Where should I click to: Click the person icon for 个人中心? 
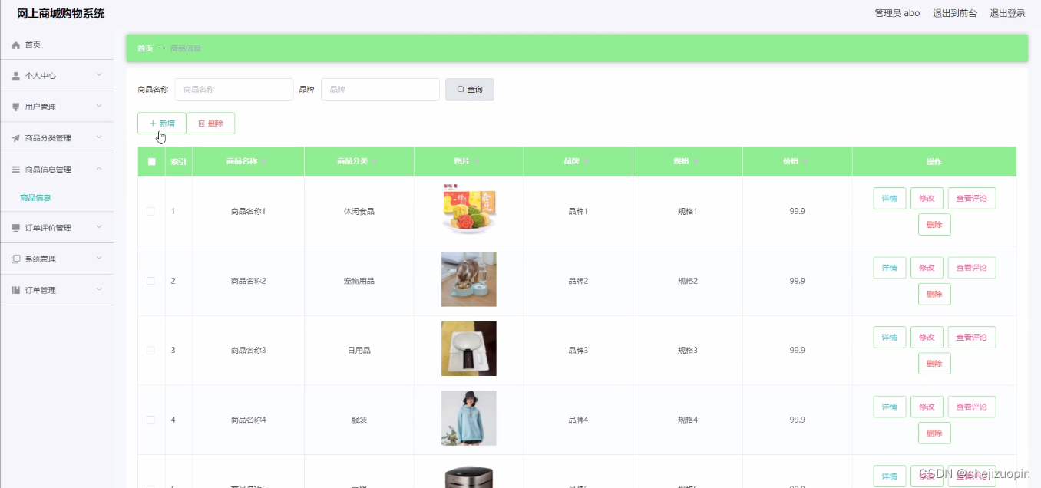click(16, 76)
